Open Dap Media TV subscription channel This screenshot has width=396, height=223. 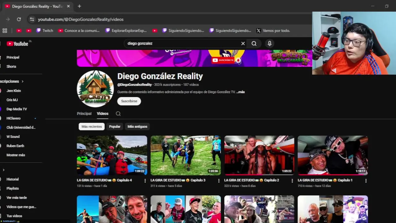tap(17, 109)
